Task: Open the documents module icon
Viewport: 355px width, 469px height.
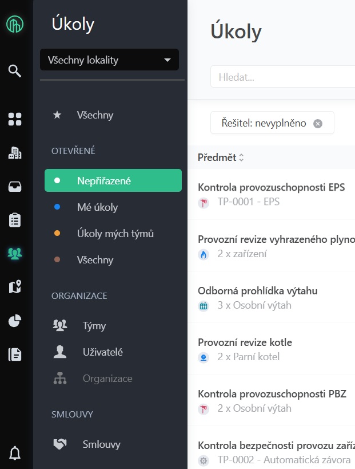Action: pyautogui.click(x=14, y=354)
